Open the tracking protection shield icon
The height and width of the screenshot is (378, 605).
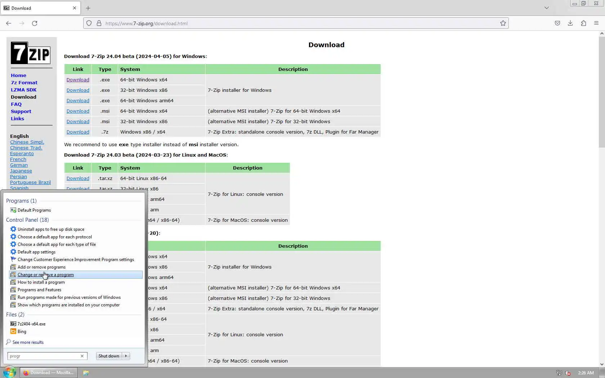89,23
